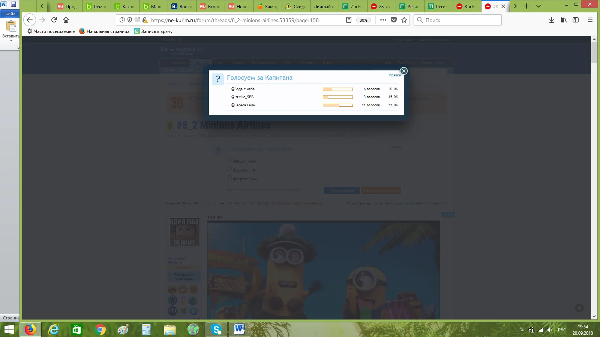Open Calculator from the taskbar

tap(147, 330)
